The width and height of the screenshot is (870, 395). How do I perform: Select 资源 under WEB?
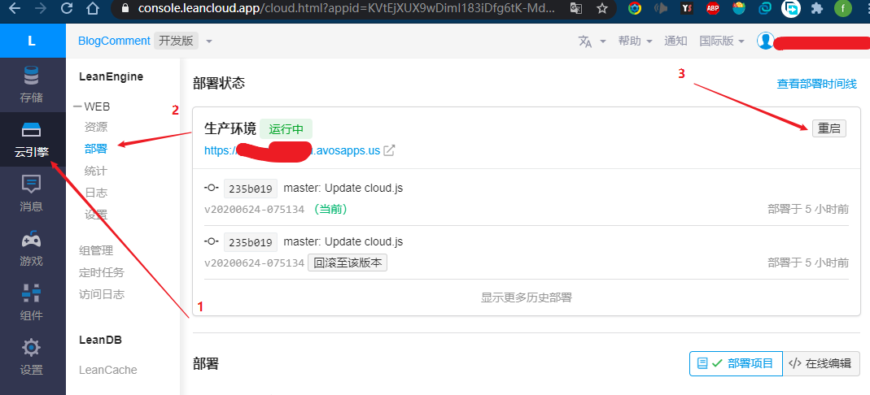(x=96, y=128)
